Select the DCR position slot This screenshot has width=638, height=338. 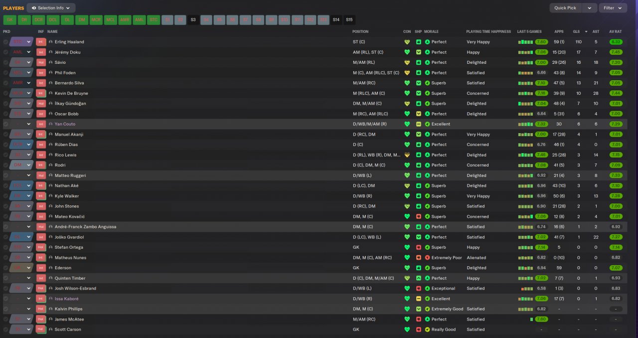point(38,20)
